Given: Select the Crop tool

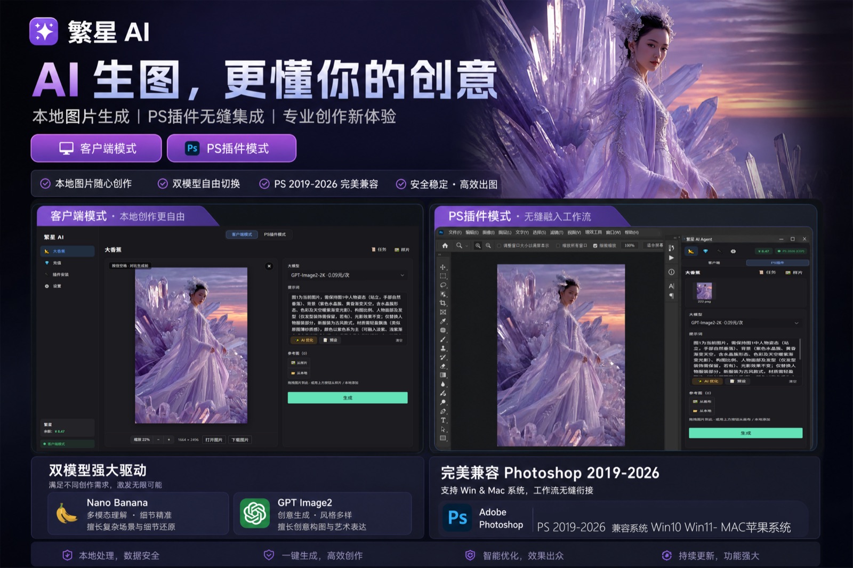Looking at the screenshot, I should pos(442,303).
